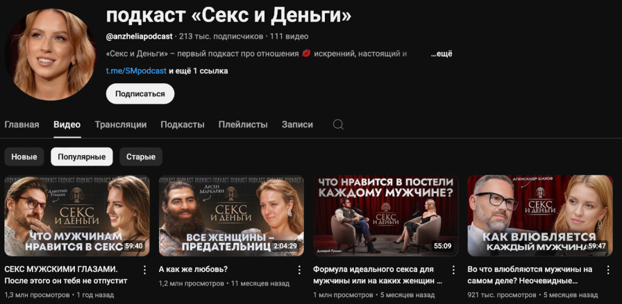The height and width of the screenshot is (304, 622).
Task: Select the Старые sort chip
Action: (141, 157)
